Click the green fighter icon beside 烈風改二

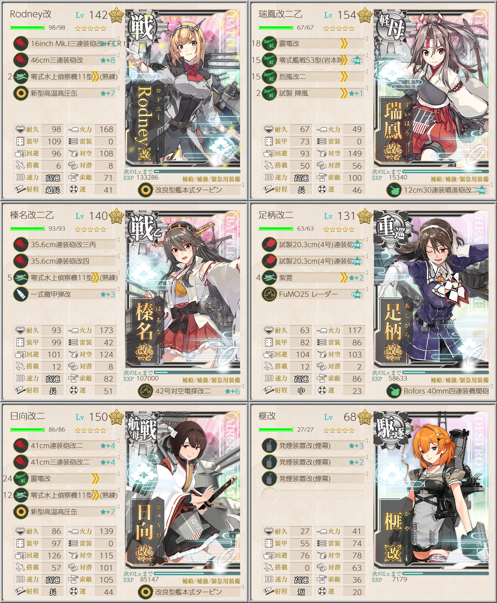[x=269, y=76]
